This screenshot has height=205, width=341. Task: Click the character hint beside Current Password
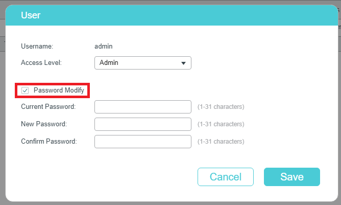pyautogui.click(x=221, y=107)
